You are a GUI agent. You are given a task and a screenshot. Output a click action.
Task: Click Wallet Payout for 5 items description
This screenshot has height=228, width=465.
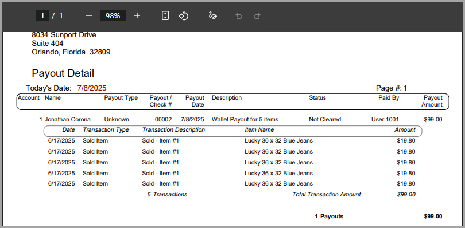(x=245, y=120)
